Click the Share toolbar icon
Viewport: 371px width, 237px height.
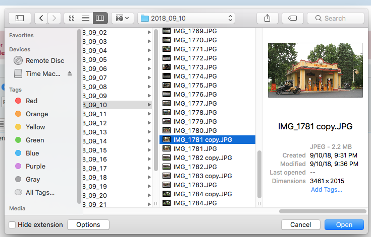[x=267, y=18]
